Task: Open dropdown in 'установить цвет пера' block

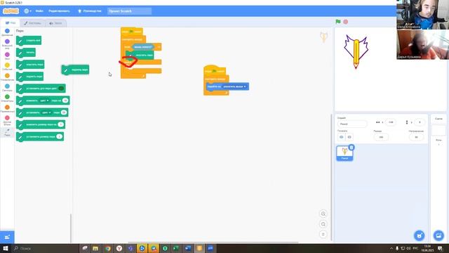Action: coord(46,112)
